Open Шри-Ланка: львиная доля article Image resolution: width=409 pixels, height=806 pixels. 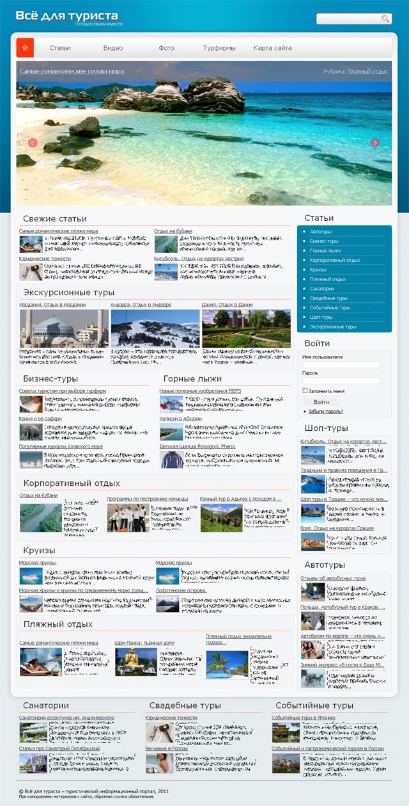click(144, 643)
